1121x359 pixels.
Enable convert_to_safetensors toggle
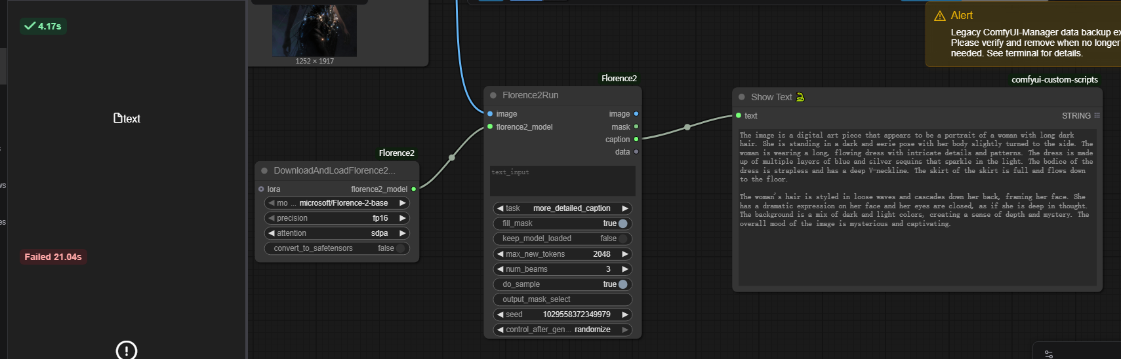click(x=399, y=248)
